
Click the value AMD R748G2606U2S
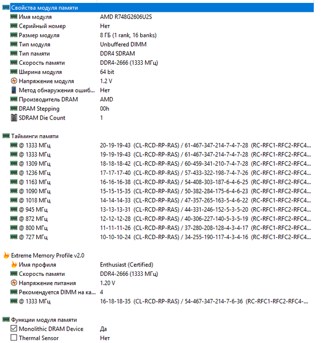pos(126,17)
